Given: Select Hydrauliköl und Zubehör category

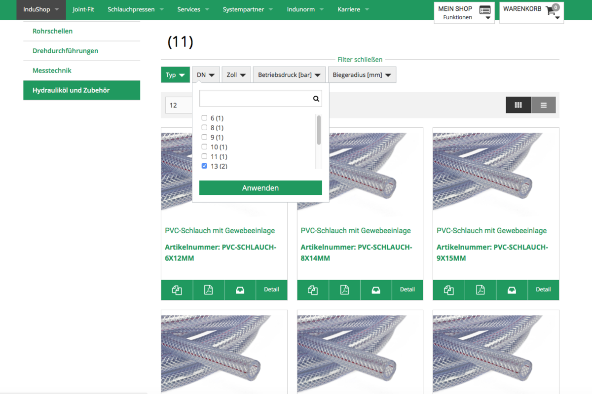Looking at the screenshot, I should tap(81, 90).
